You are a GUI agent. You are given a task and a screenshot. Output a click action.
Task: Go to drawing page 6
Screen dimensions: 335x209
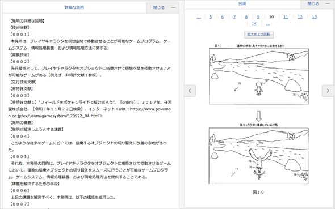(223, 17)
